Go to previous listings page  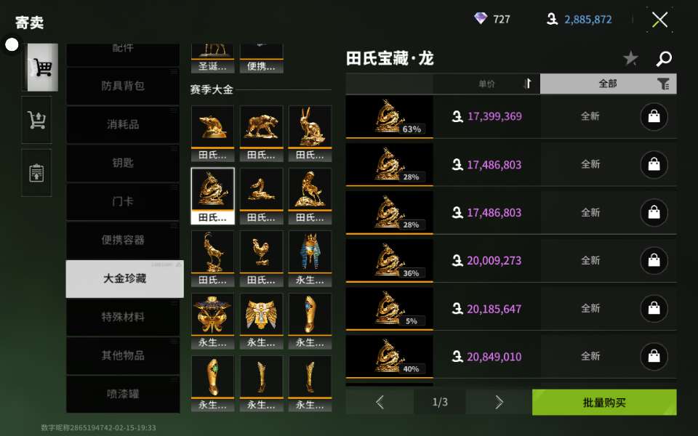[380, 402]
